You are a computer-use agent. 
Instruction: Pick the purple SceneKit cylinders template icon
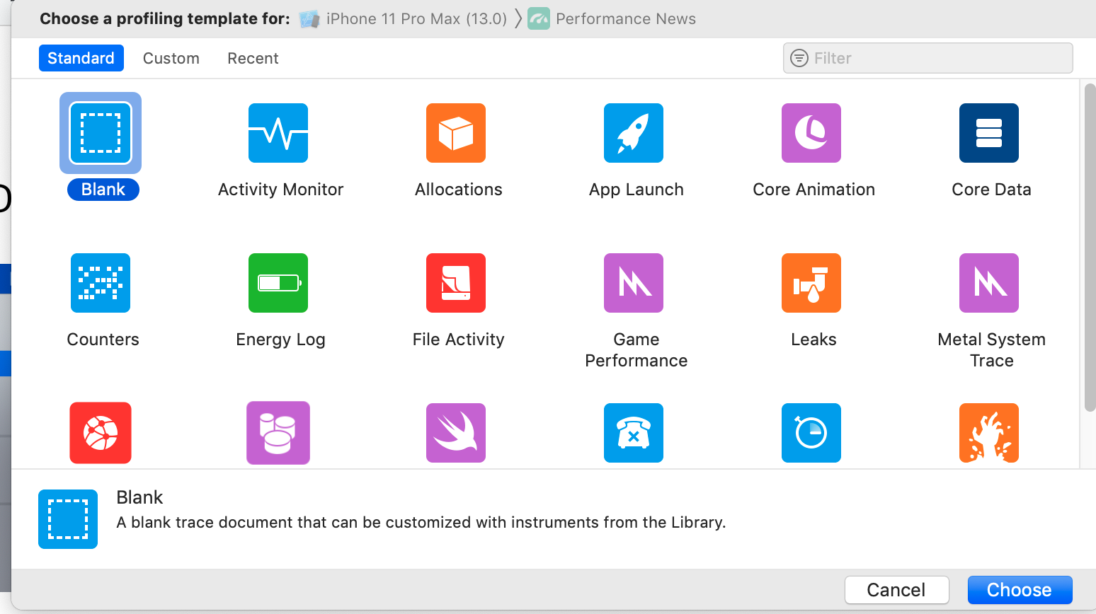(278, 433)
